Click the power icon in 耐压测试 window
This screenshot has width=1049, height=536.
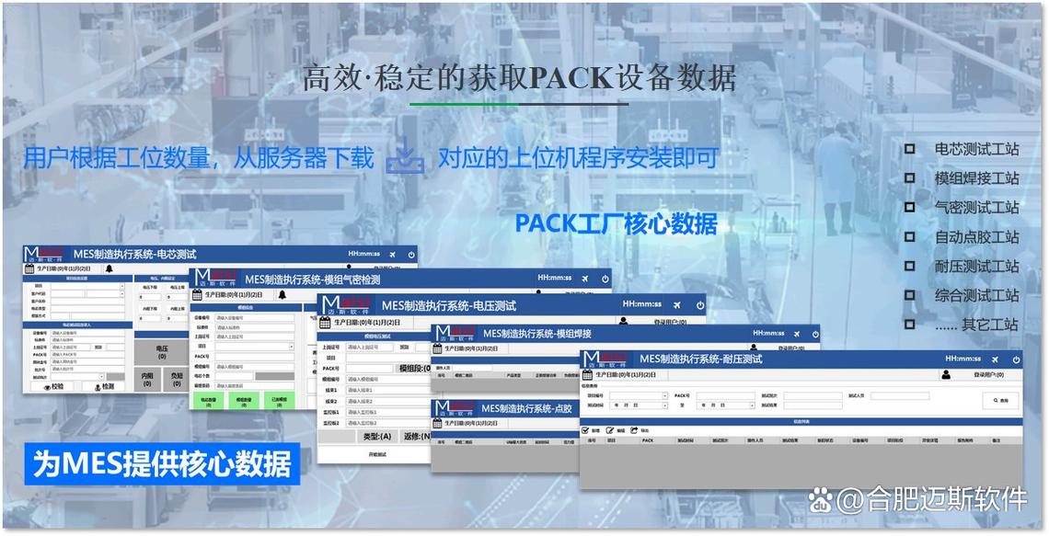[x=1016, y=359]
